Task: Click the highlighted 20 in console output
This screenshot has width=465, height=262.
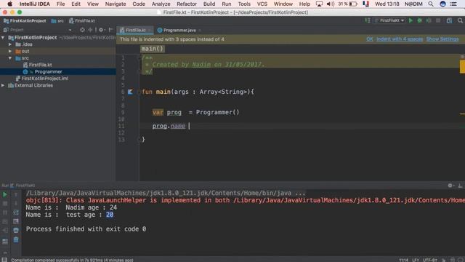Action: tap(110, 215)
